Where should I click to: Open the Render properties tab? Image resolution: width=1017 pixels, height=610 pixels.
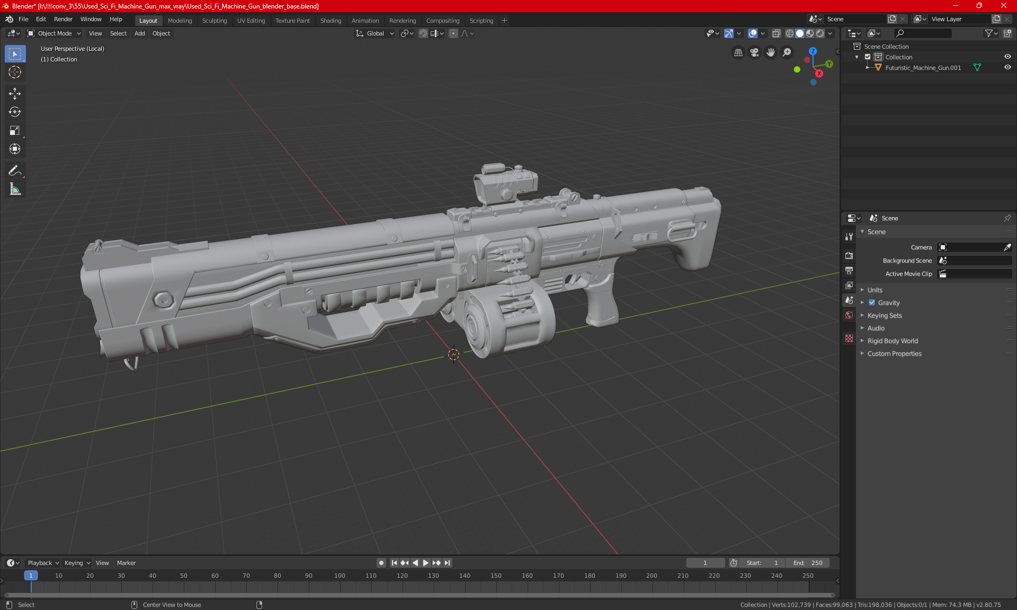click(849, 256)
